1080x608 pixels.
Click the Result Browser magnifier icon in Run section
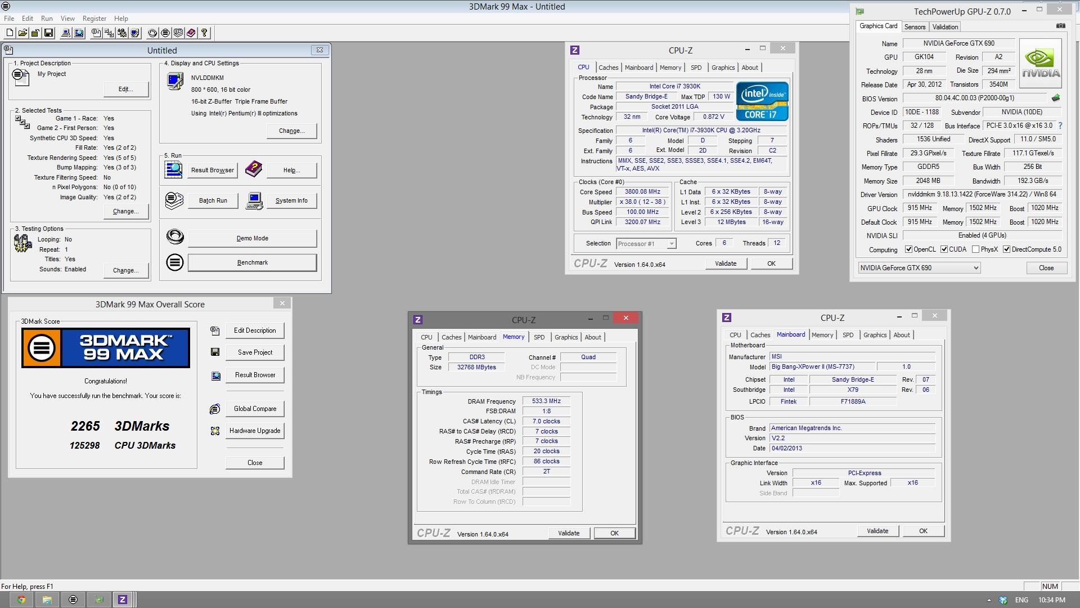point(173,169)
